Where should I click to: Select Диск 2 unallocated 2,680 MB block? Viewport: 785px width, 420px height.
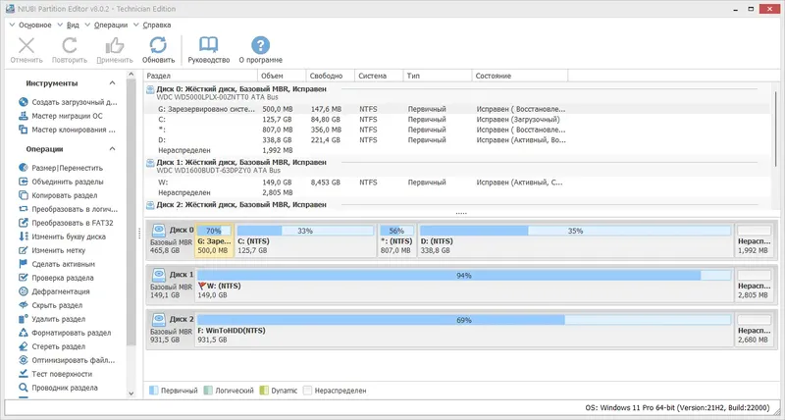[x=755, y=330]
